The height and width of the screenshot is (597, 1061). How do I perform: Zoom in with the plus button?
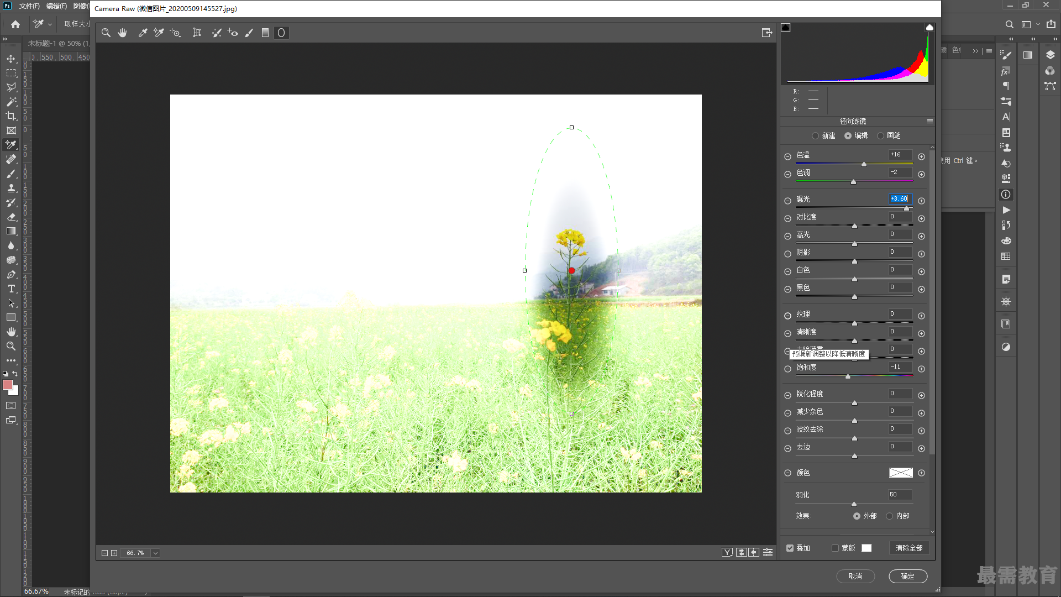pos(114,553)
